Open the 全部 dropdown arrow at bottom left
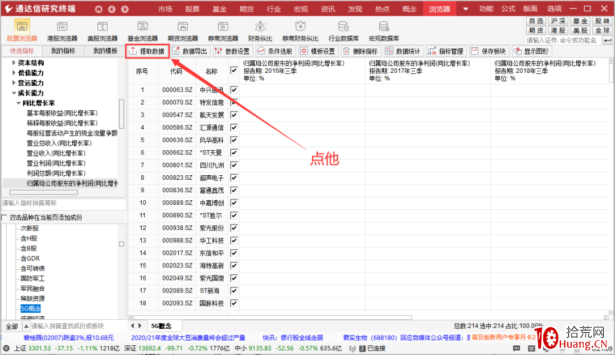This screenshot has height=355, width=615. pos(26,326)
